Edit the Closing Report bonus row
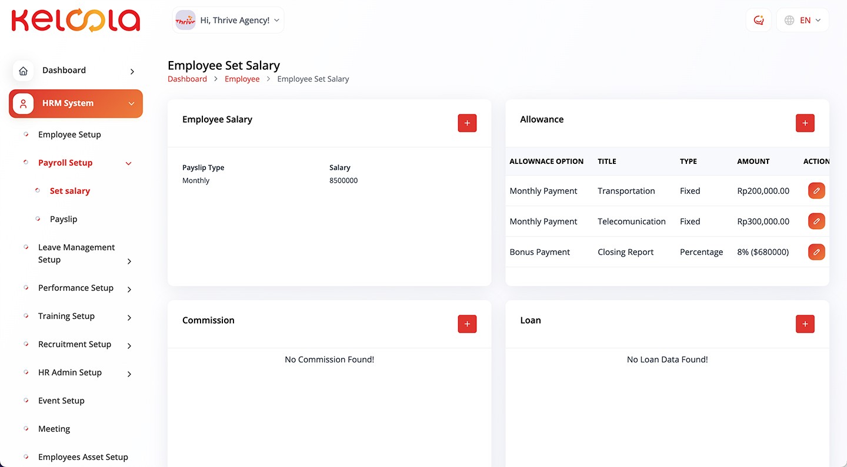Image resolution: width=847 pixels, height=467 pixels. point(816,252)
